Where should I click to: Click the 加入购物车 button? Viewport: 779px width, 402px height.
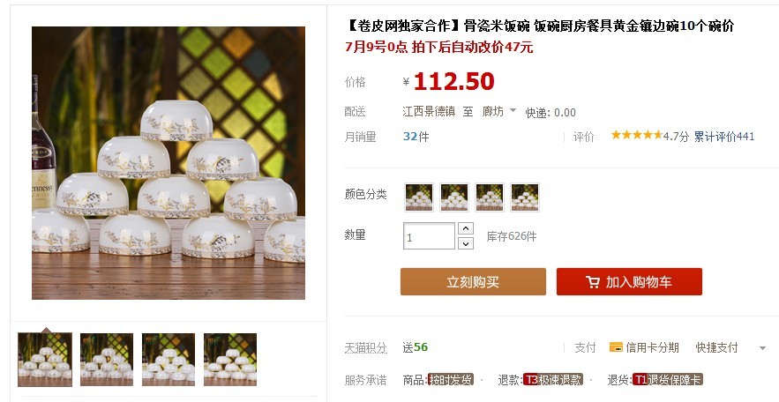point(629,282)
